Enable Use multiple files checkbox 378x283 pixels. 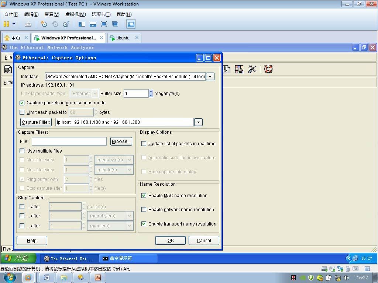[22, 151]
